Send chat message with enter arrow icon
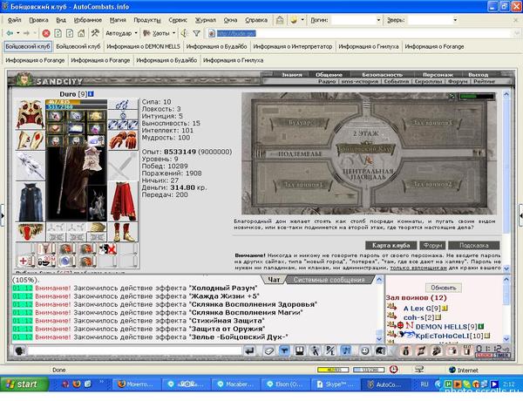Image resolution: width=523 pixels, height=401 pixels. point(250,350)
